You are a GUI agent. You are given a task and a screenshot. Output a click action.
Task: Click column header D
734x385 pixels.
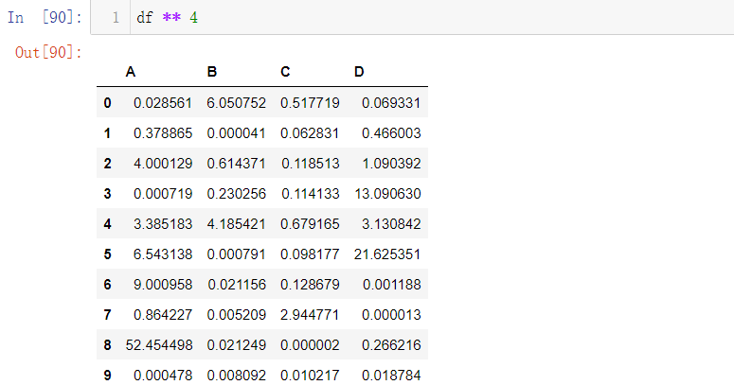point(359,72)
